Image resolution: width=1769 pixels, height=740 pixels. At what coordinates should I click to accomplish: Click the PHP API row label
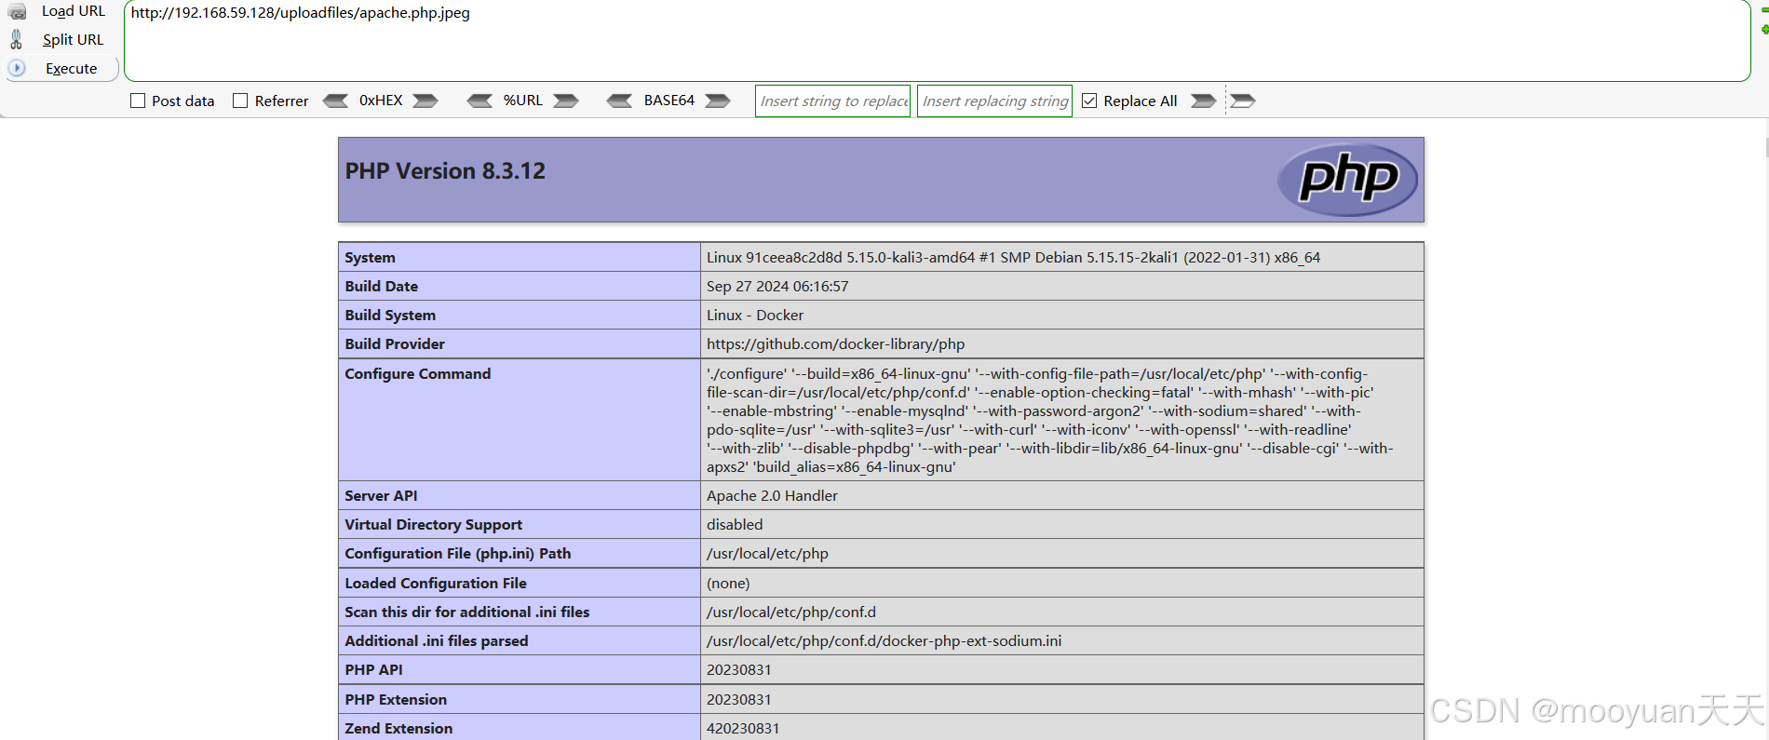373,670
